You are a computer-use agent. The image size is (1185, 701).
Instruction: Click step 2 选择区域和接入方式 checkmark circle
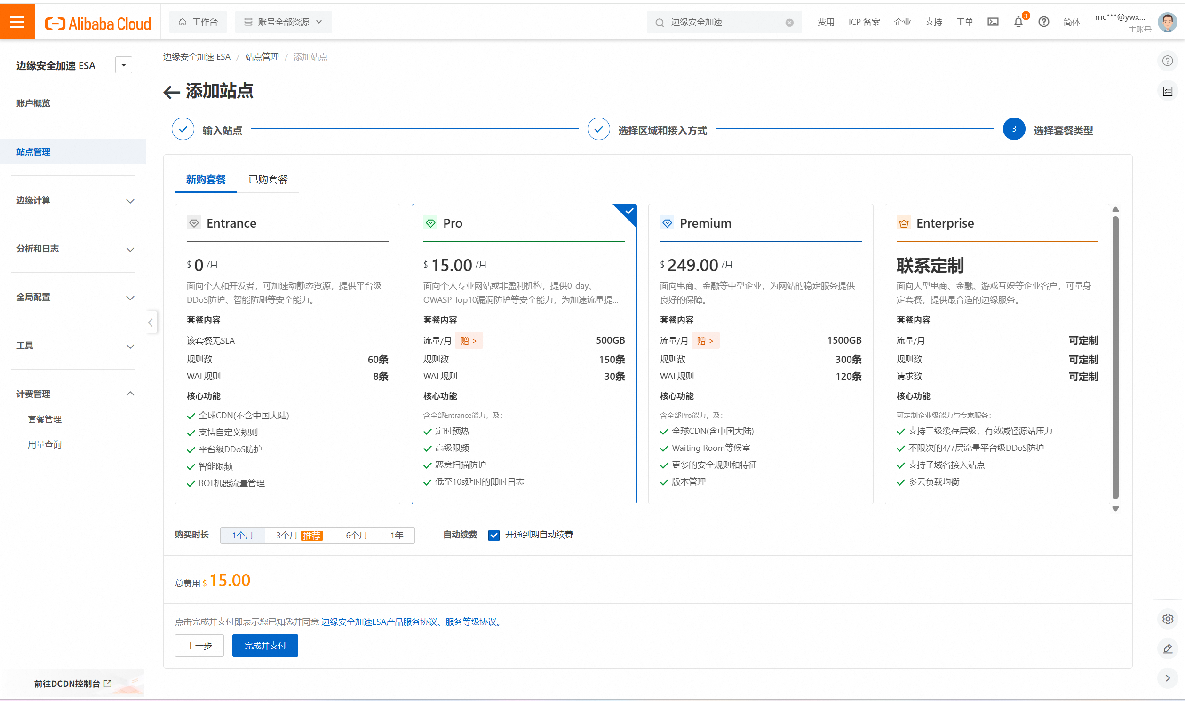[598, 129]
